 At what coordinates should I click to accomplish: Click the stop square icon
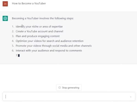pos(59,88)
